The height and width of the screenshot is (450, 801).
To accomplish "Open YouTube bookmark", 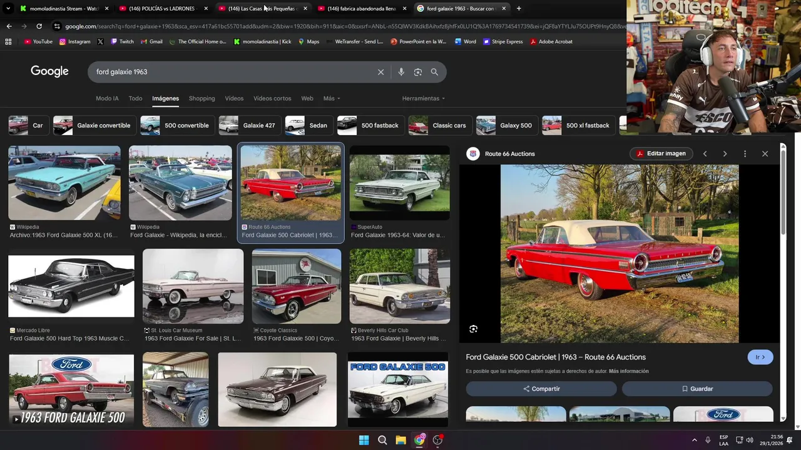I will point(38,42).
